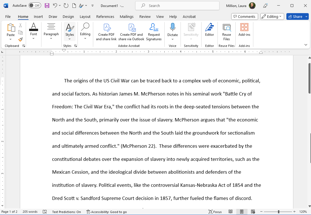Click Request Signatures in Adobe Acrobat group
The image size is (311, 215).
pyautogui.click(x=154, y=32)
